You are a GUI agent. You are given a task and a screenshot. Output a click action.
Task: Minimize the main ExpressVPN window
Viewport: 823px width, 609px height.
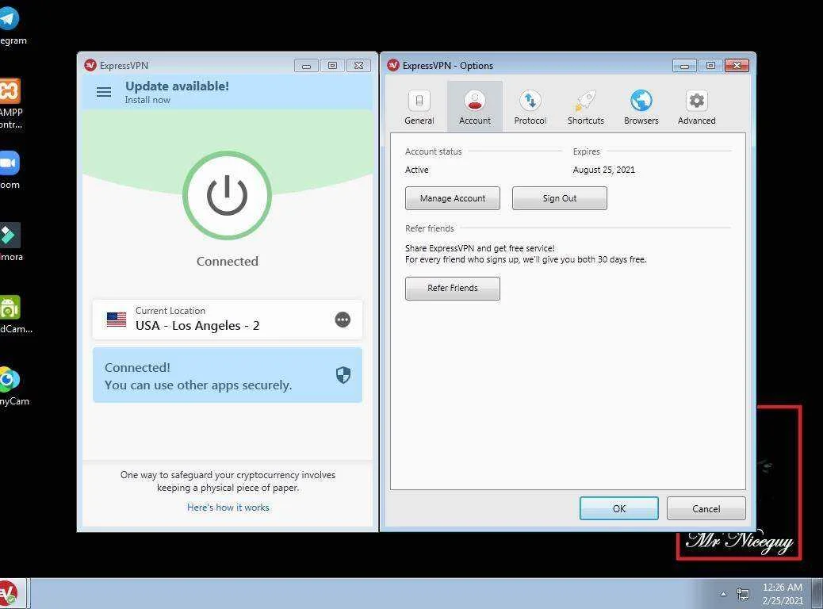(307, 66)
